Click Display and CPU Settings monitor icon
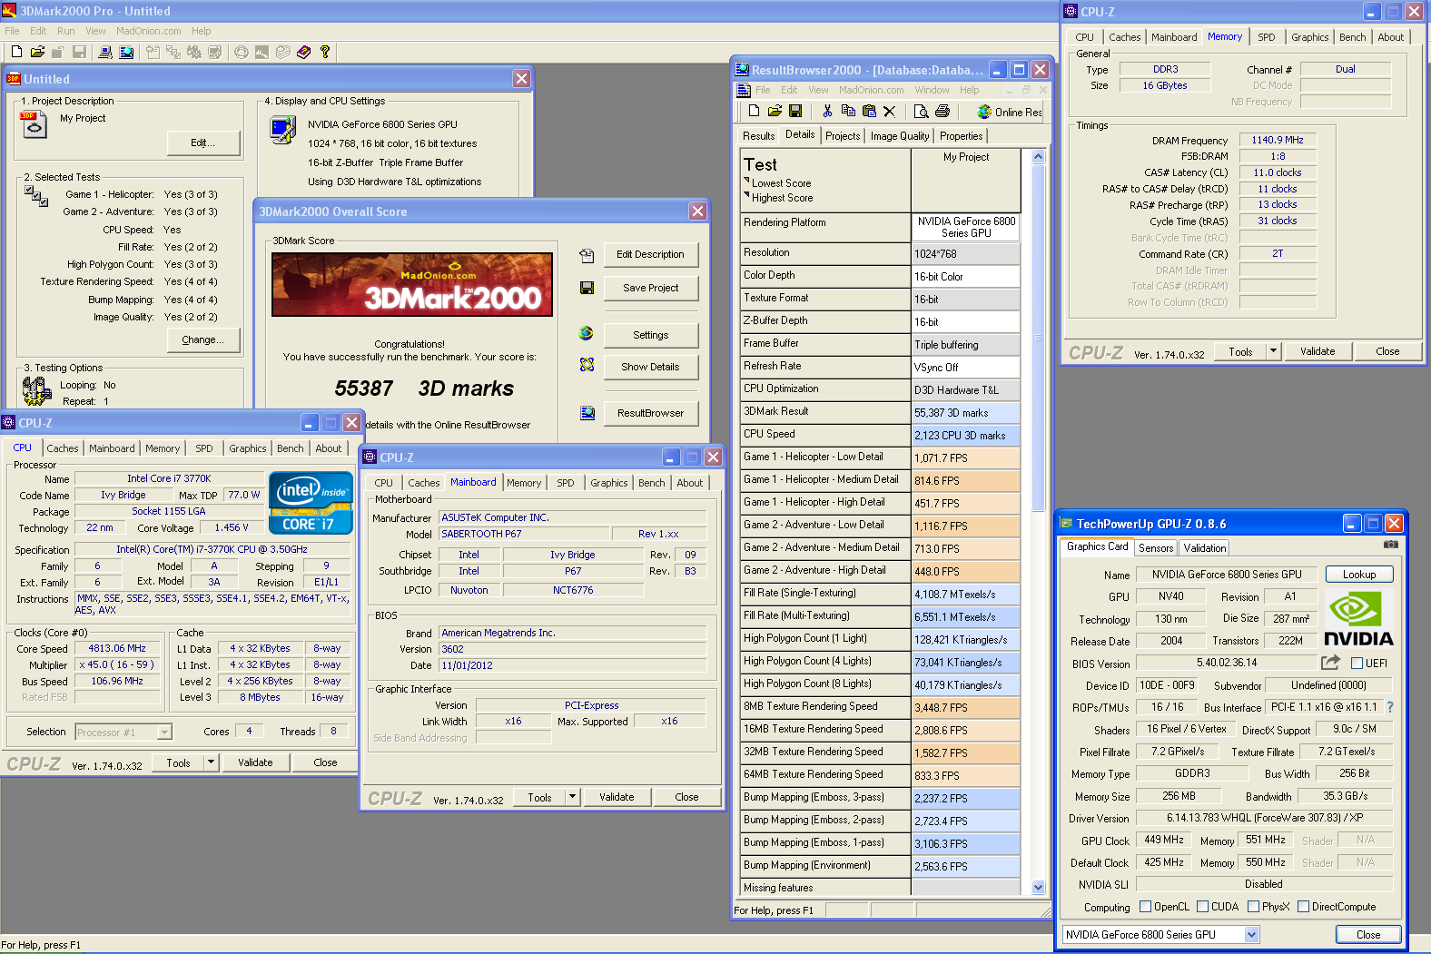1431x954 pixels. coord(283,131)
